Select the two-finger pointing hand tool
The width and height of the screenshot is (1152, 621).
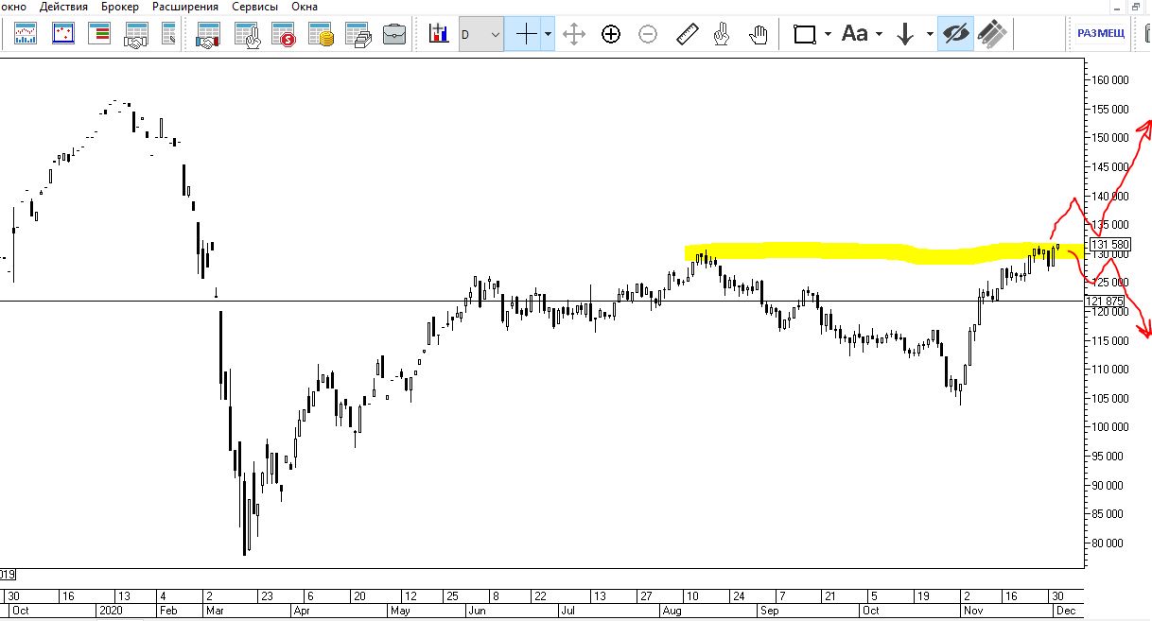(x=722, y=35)
